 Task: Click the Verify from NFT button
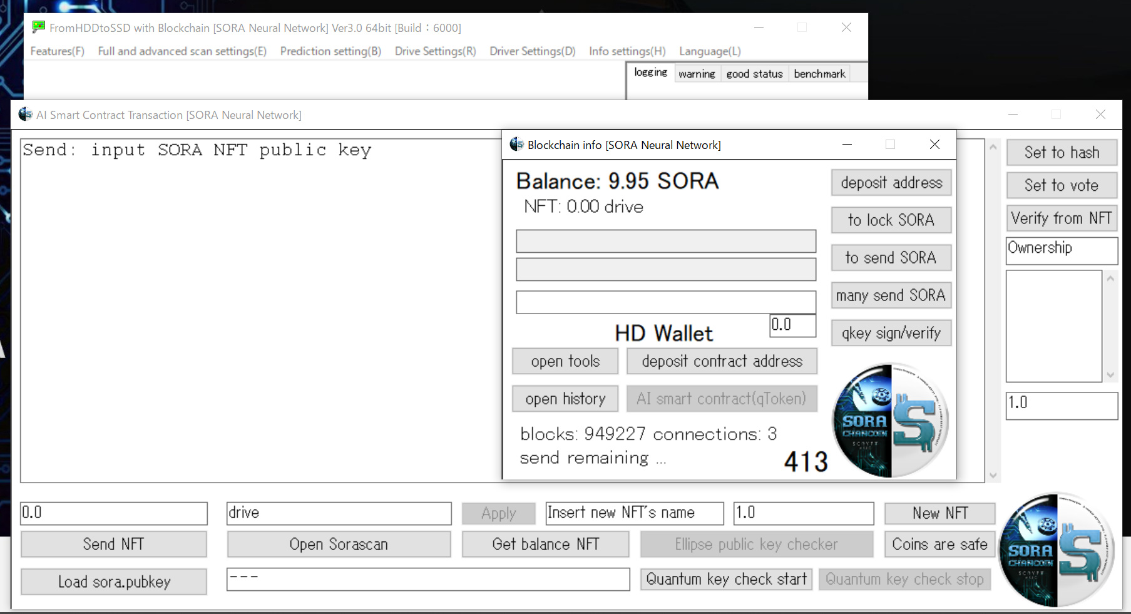(1062, 218)
